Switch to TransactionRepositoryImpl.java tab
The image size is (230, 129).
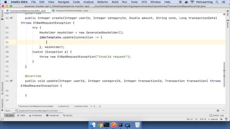pos(28,11)
